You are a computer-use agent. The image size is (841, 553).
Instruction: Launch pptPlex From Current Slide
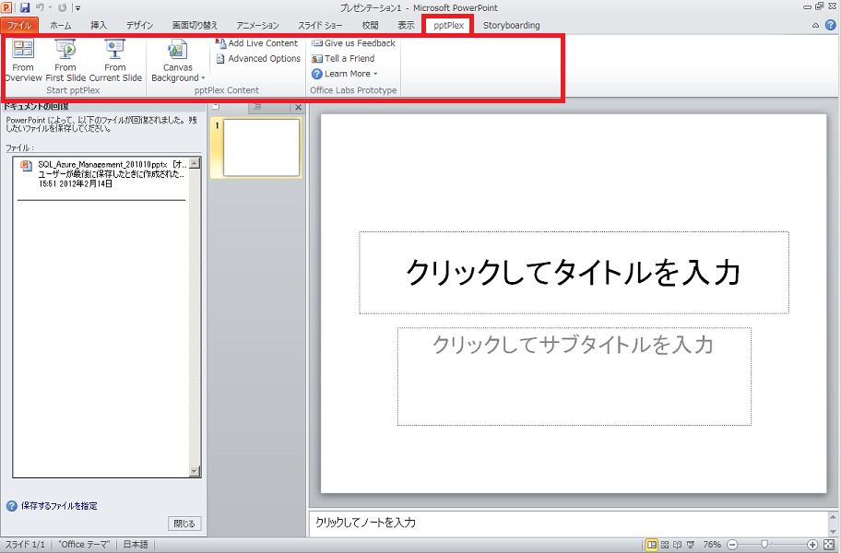pos(115,60)
